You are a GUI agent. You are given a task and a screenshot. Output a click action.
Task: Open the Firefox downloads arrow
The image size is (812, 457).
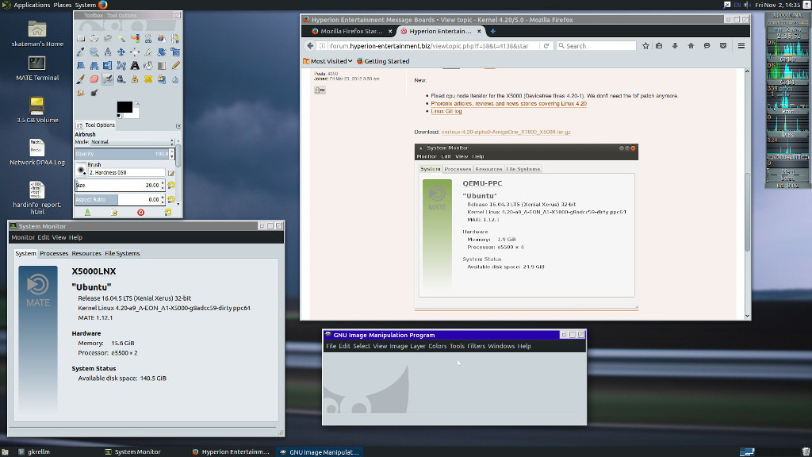pos(675,45)
